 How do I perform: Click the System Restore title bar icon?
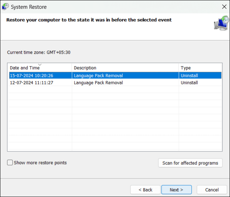click(x=5, y=7)
